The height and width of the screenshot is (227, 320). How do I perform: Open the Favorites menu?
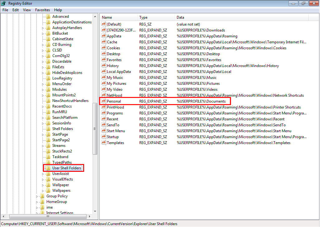42,10
